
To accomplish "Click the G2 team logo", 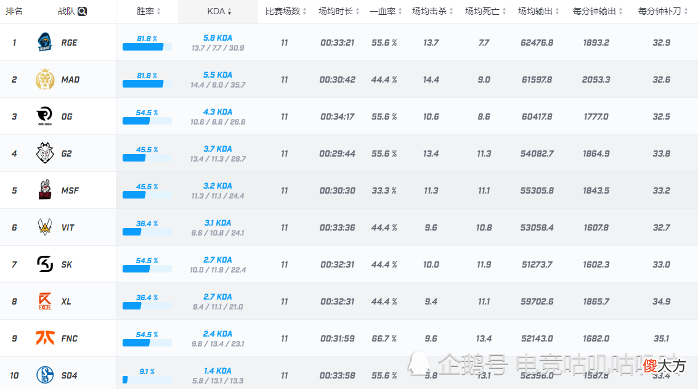I will pyautogui.click(x=45, y=154).
